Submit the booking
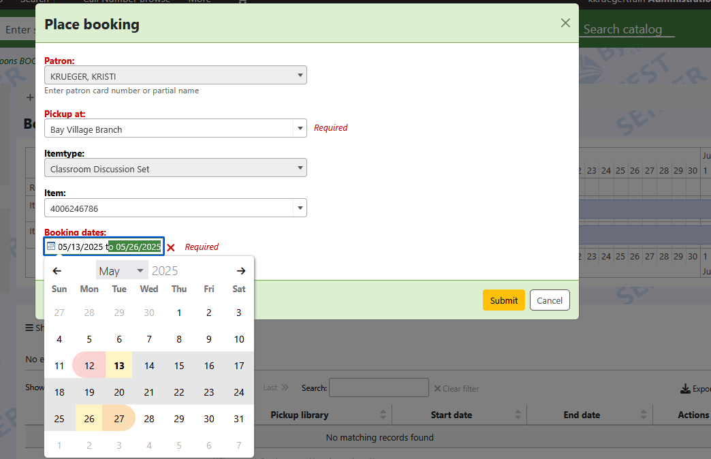The width and height of the screenshot is (711, 459). coord(503,300)
